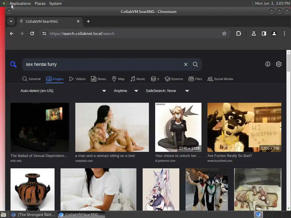
Task: Switch to the Videos category
Action: tap(77, 79)
